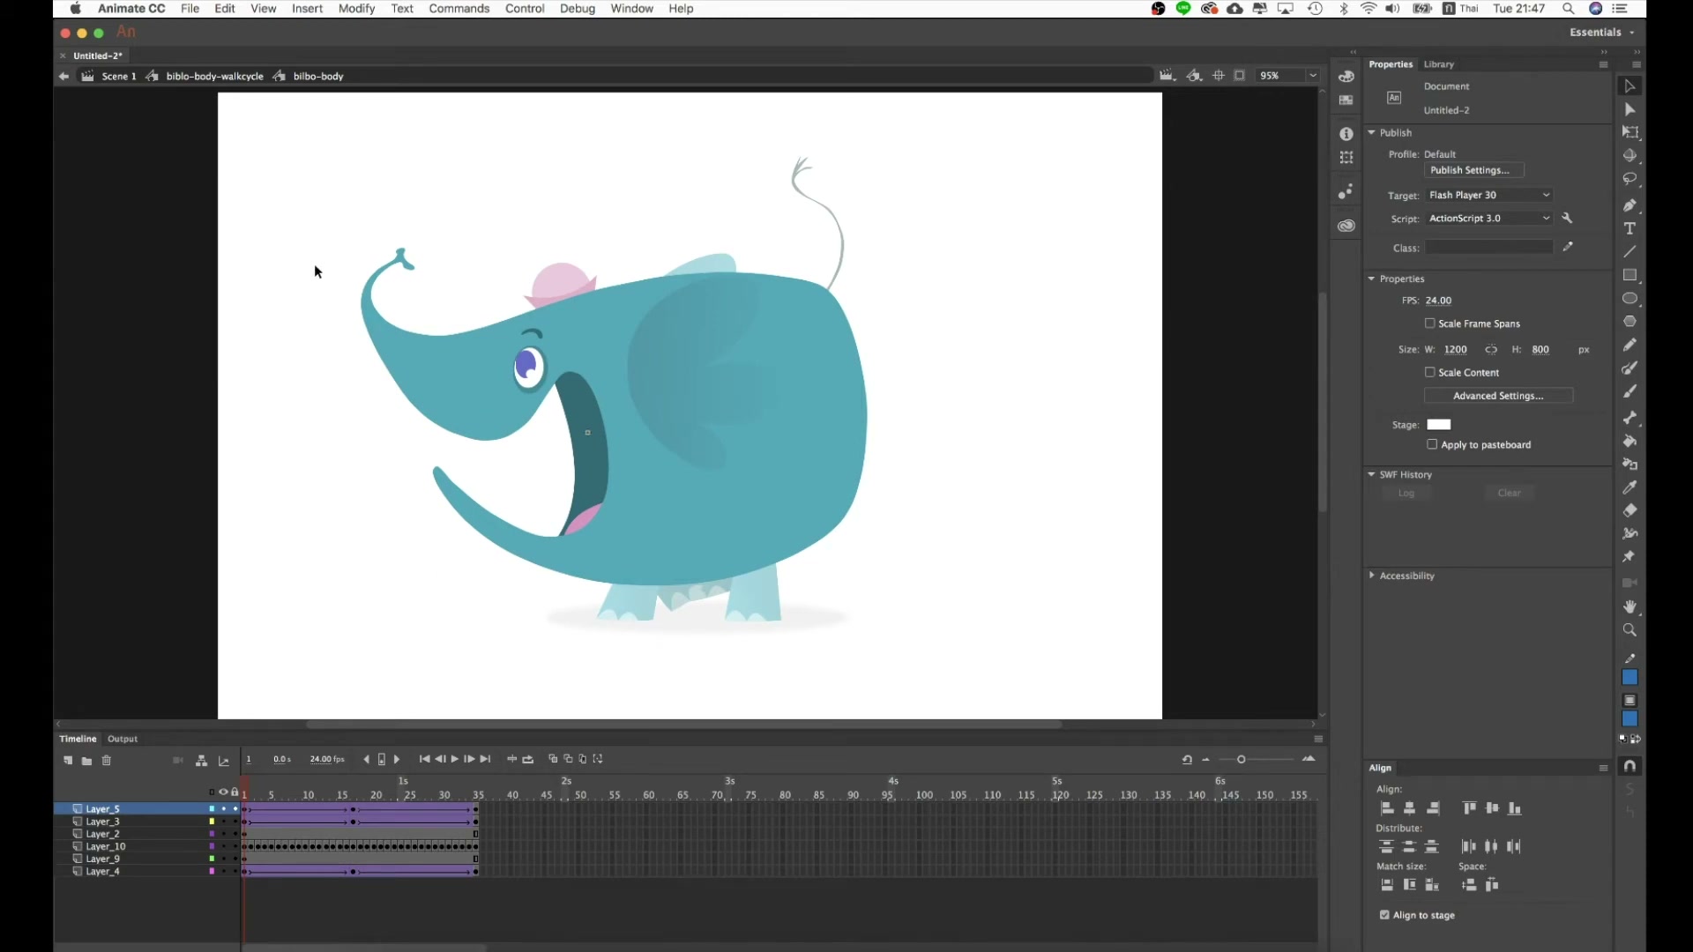
Task: Switch to the Library tab
Action: (1438, 64)
